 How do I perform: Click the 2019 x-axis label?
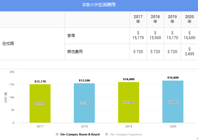pyautogui.click(x=129, y=126)
